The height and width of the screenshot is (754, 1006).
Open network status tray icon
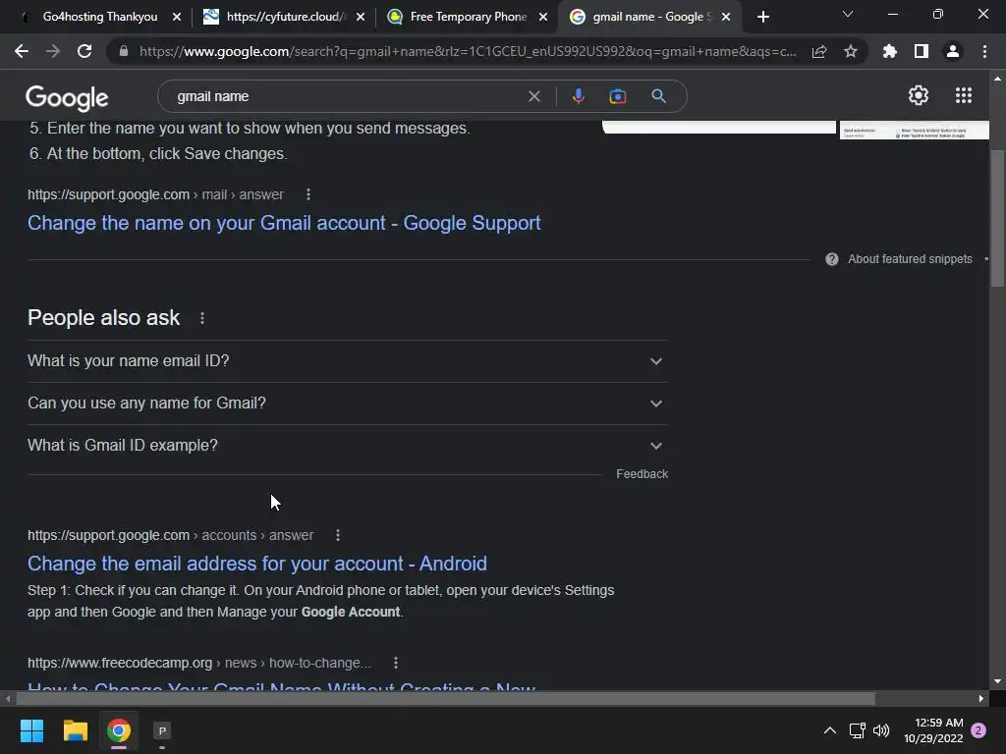(857, 730)
